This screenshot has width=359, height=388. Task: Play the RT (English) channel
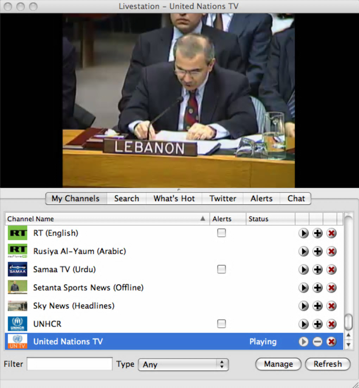(x=303, y=233)
